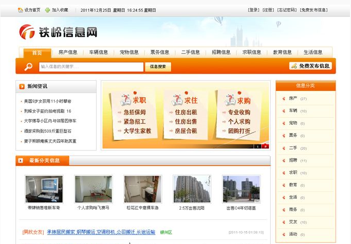
Task: Click the red arrow icon beside 二手
Action: (x=284, y=148)
